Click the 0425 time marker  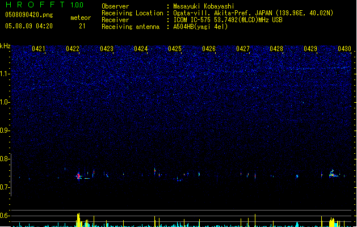pyautogui.click(x=175, y=49)
